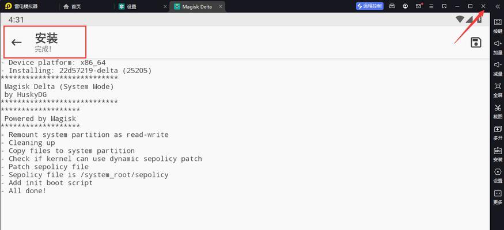Screen dimensions: 504x230
Task: Go back using the arrow beside 安装
Action: 16,42
